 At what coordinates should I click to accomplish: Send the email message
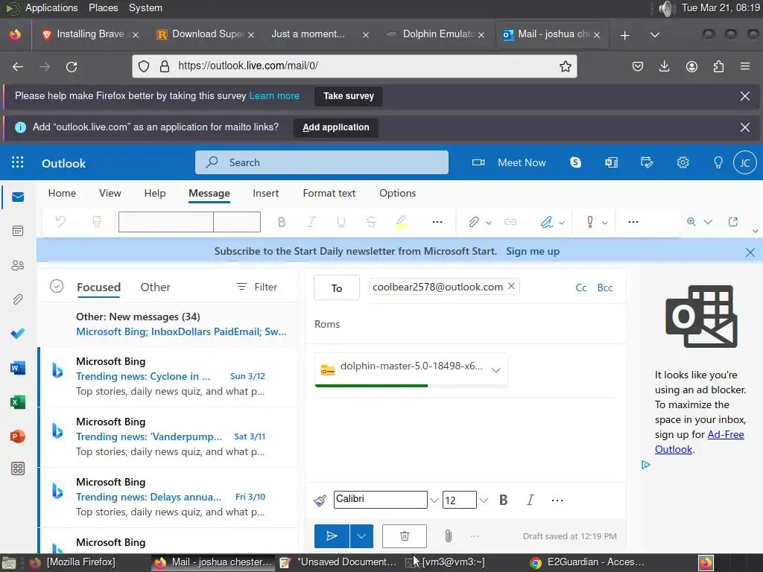click(332, 536)
